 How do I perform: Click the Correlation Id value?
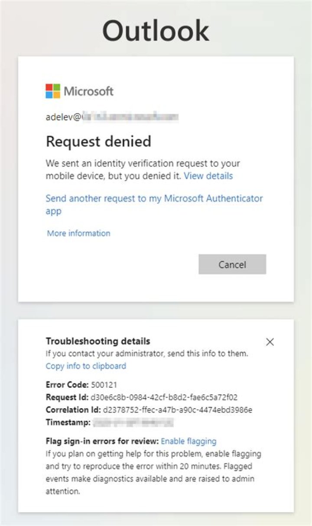(178, 410)
